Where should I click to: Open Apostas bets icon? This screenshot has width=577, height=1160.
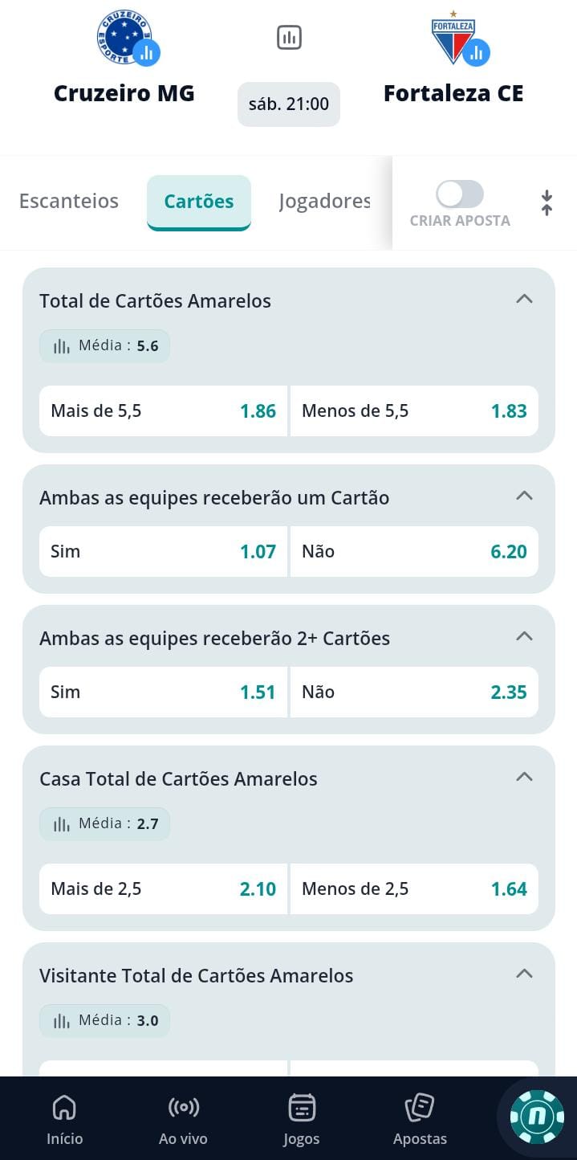(x=420, y=1118)
